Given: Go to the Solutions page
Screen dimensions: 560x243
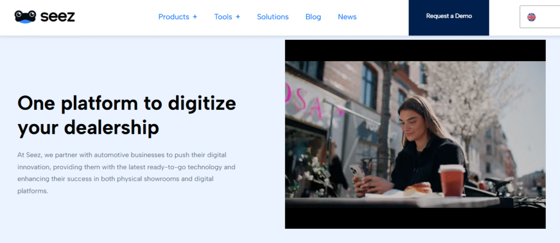Looking at the screenshot, I should point(272,17).
